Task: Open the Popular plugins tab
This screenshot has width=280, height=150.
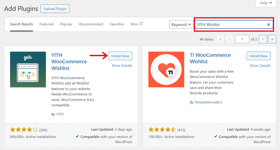Action: click(66, 24)
